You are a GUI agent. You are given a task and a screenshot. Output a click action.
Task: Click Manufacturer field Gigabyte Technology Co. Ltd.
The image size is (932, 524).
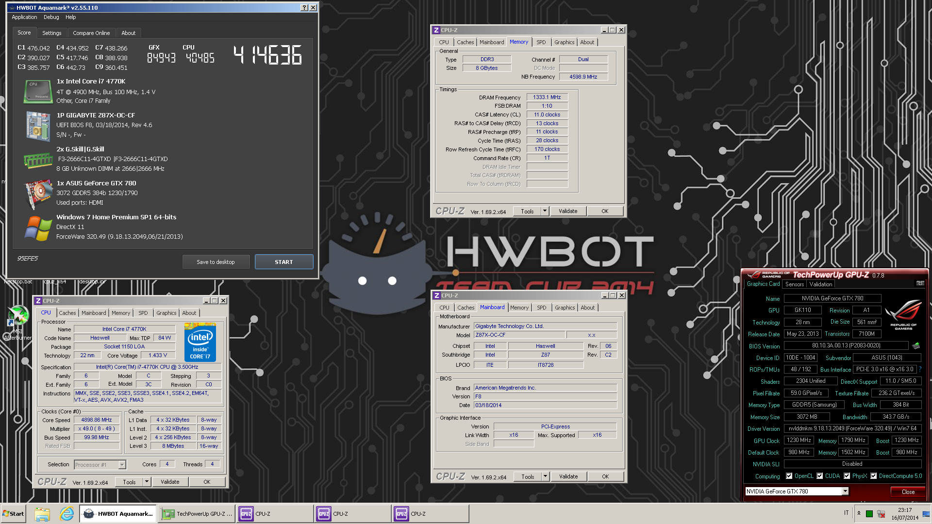coord(545,326)
